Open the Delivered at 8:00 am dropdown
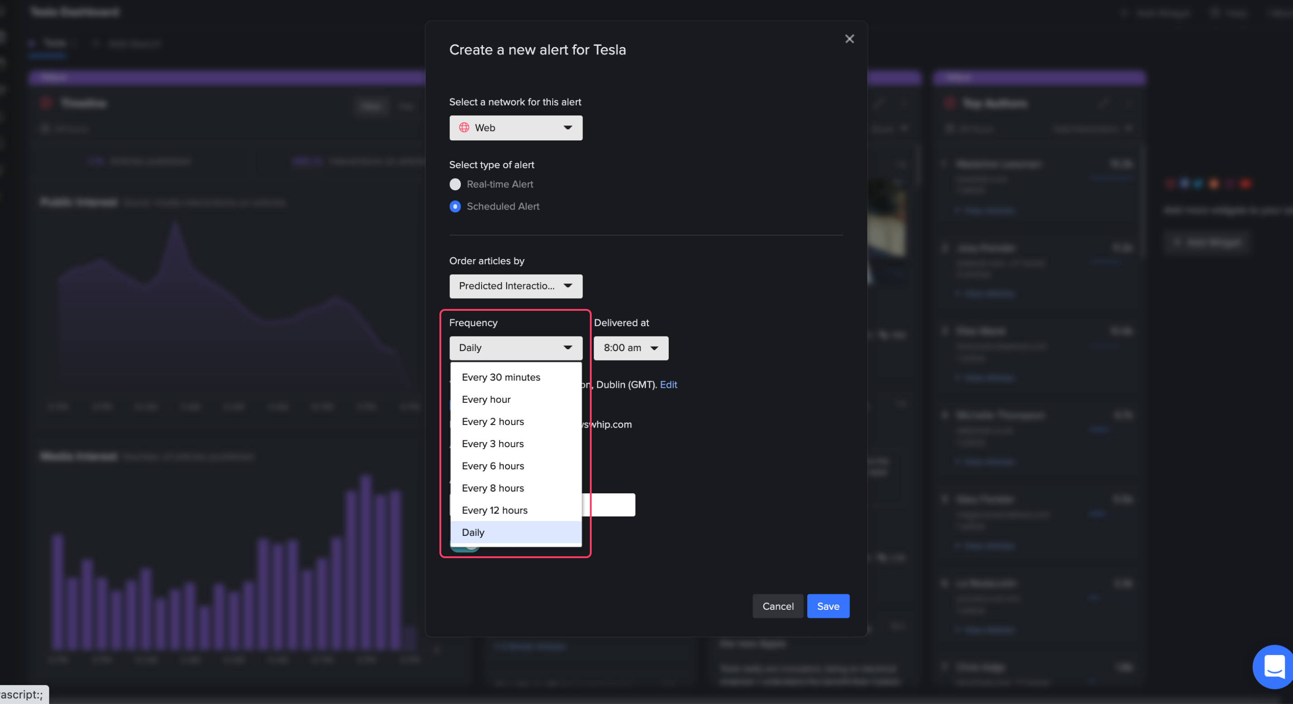This screenshot has width=1293, height=704. click(x=631, y=348)
